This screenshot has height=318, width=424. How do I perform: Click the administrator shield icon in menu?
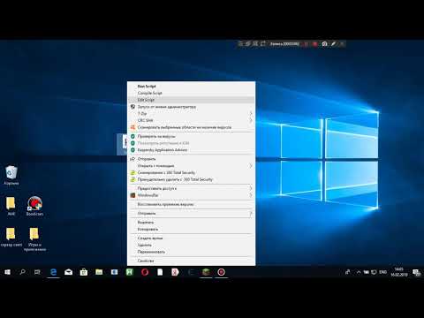pos(132,107)
